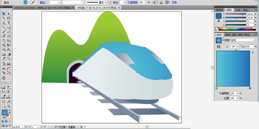Swap fill and stroke colors

[10, 110]
